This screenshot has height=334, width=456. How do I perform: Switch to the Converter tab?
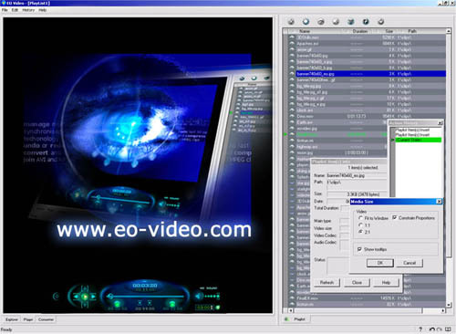[x=46, y=319]
